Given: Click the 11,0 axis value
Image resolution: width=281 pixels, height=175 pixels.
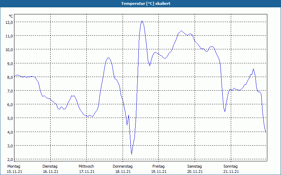Looking at the screenshot, I should coord(9,36).
